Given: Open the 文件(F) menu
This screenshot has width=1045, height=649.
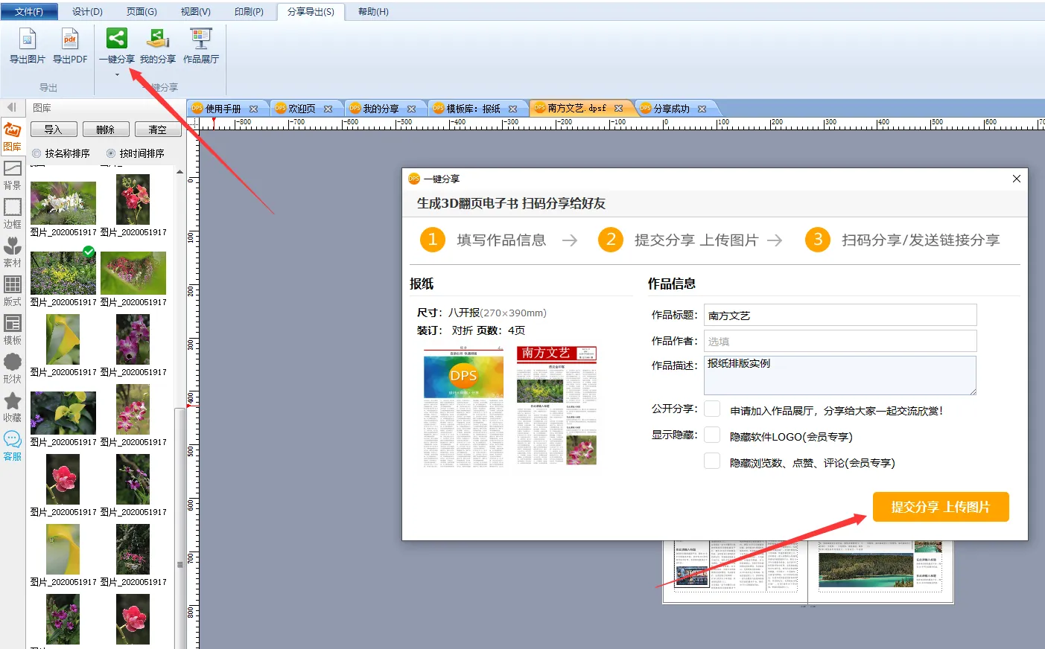Looking at the screenshot, I should tap(28, 11).
